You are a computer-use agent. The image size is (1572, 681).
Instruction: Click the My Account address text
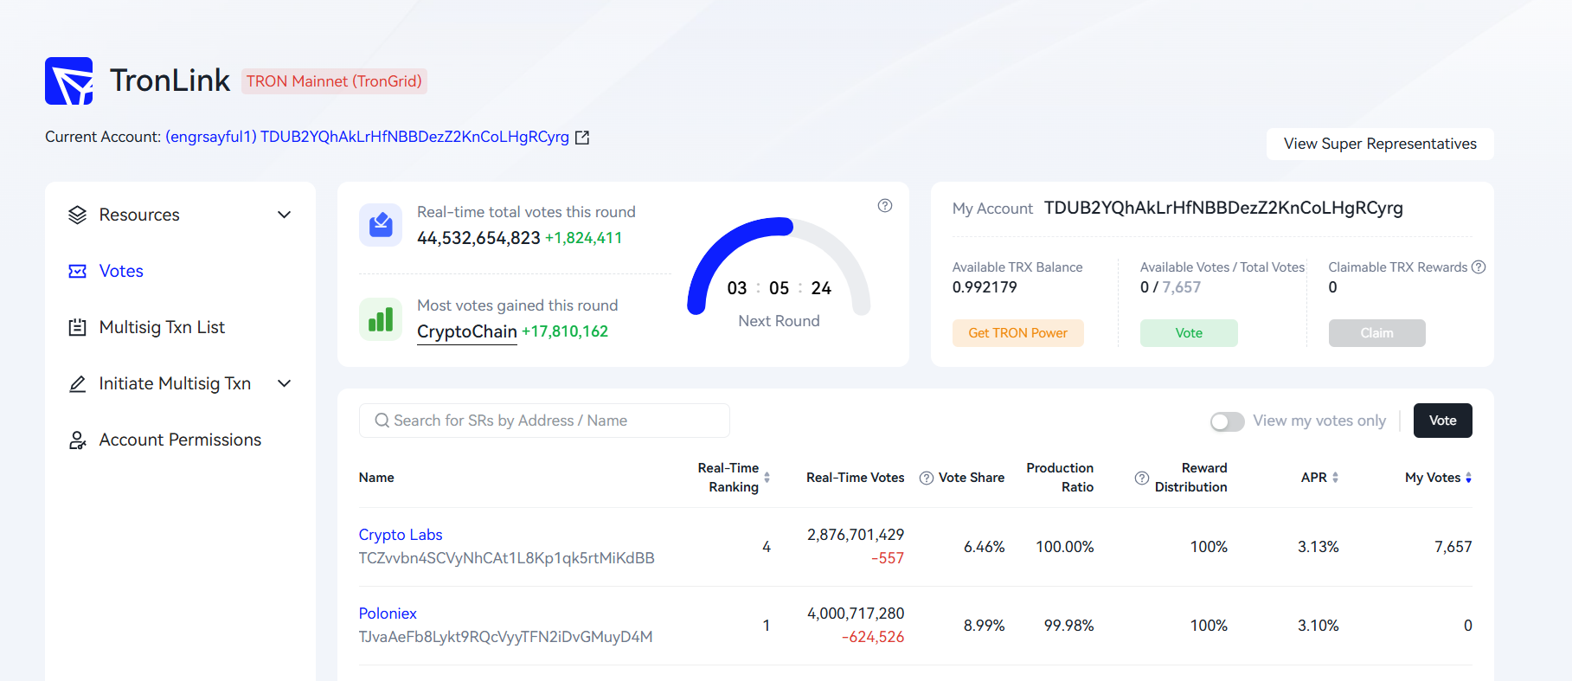pos(1223,208)
